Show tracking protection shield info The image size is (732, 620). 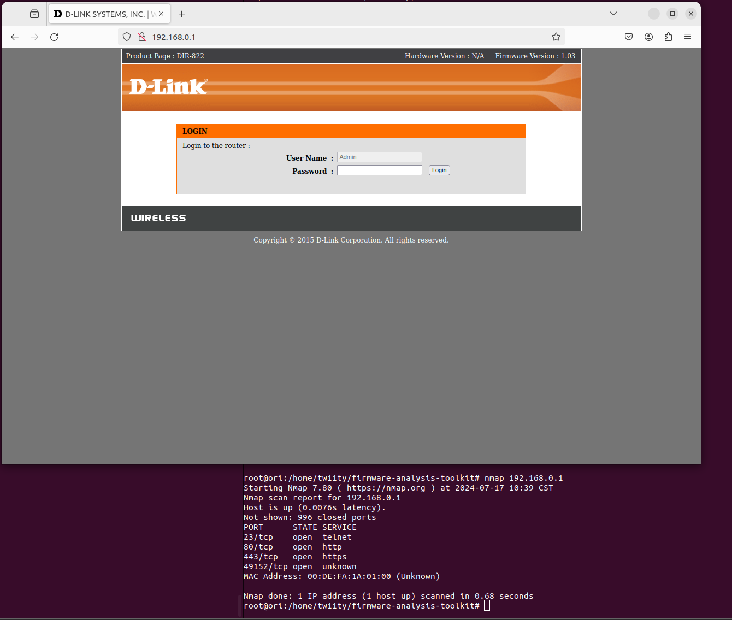click(127, 37)
